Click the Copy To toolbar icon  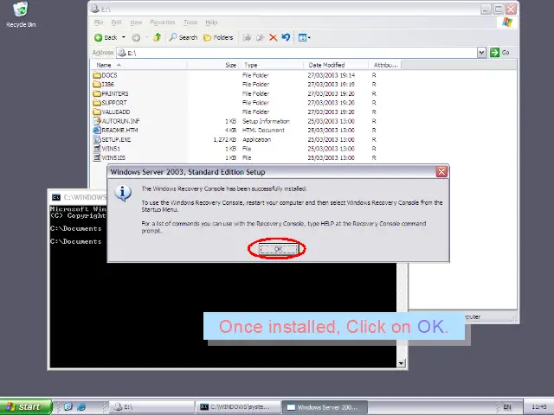point(260,37)
